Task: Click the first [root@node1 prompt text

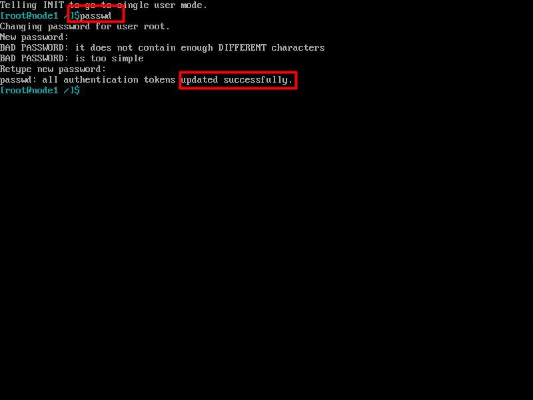Action: pos(29,15)
